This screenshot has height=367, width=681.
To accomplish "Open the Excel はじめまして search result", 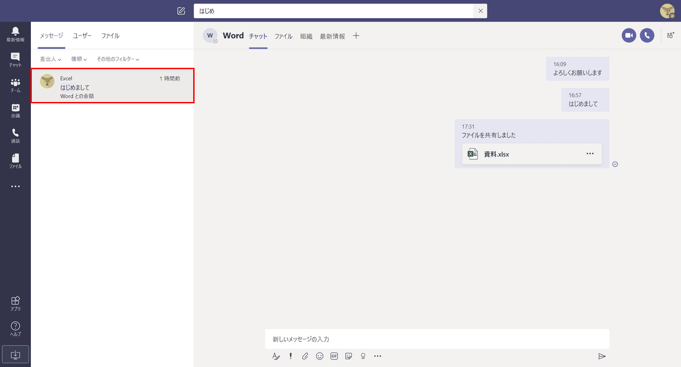I will click(113, 86).
